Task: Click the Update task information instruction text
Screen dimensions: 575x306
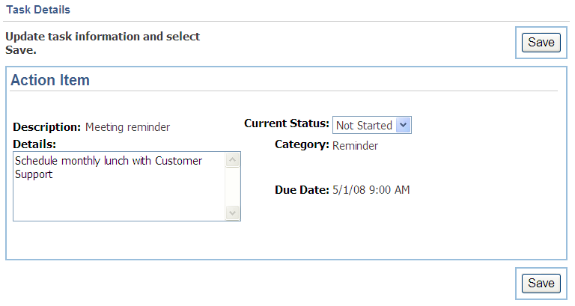Action: coord(103,43)
